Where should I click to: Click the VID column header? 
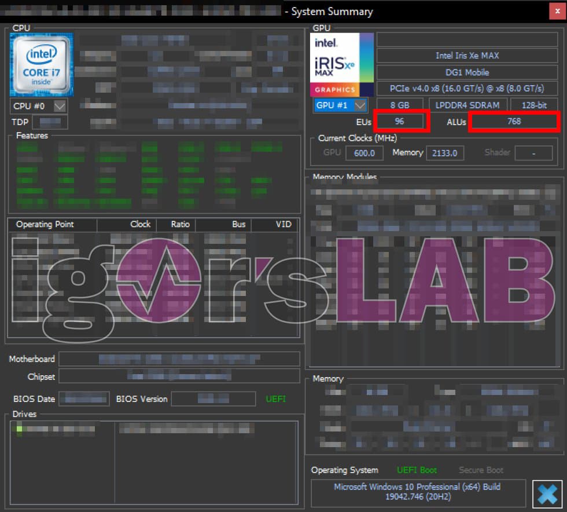tap(283, 225)
